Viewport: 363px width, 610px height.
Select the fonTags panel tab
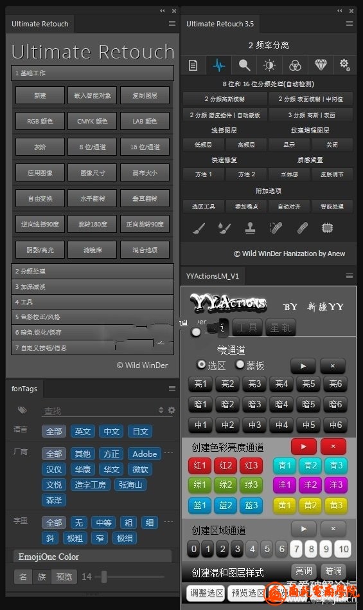pos(24,389)
